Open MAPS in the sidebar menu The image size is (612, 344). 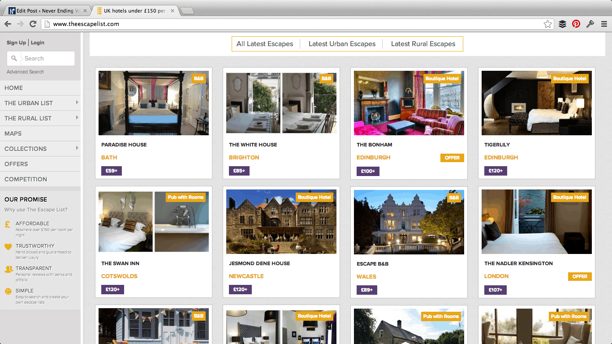pyautogui.click(x=40, y=133)
